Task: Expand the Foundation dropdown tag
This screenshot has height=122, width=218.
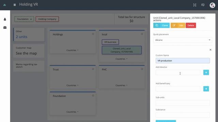Action: click(x=24, y=19)
